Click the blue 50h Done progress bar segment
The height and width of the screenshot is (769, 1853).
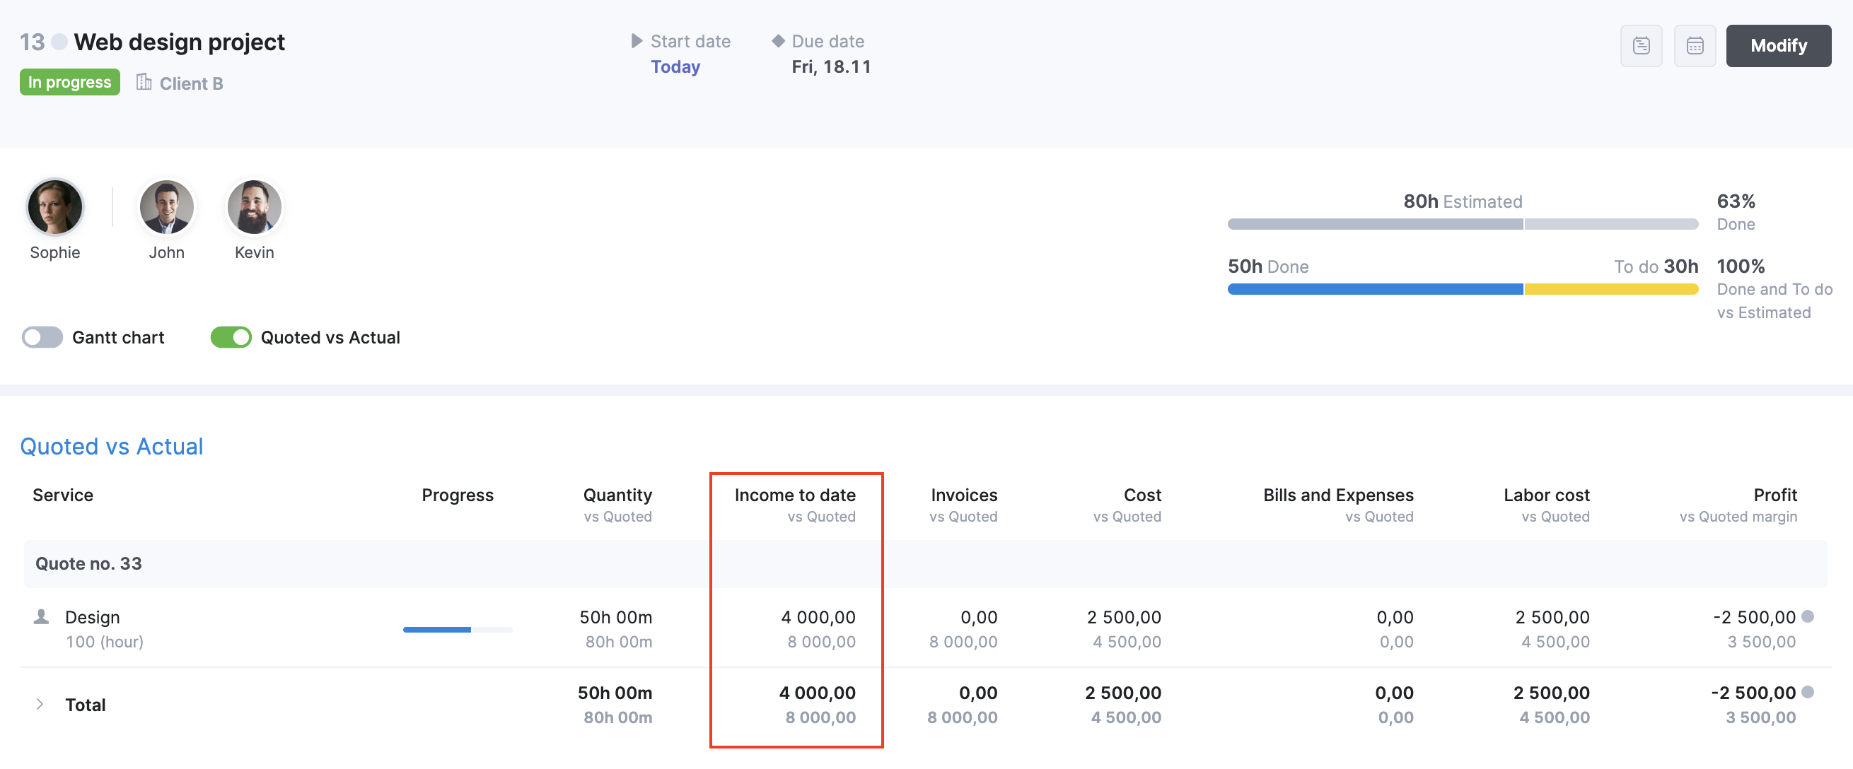pyautogui.click(x=1375, y=289)
